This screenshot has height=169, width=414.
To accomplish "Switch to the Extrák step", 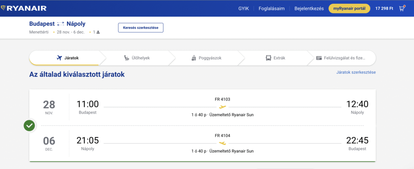I will [x=275, y=58].
